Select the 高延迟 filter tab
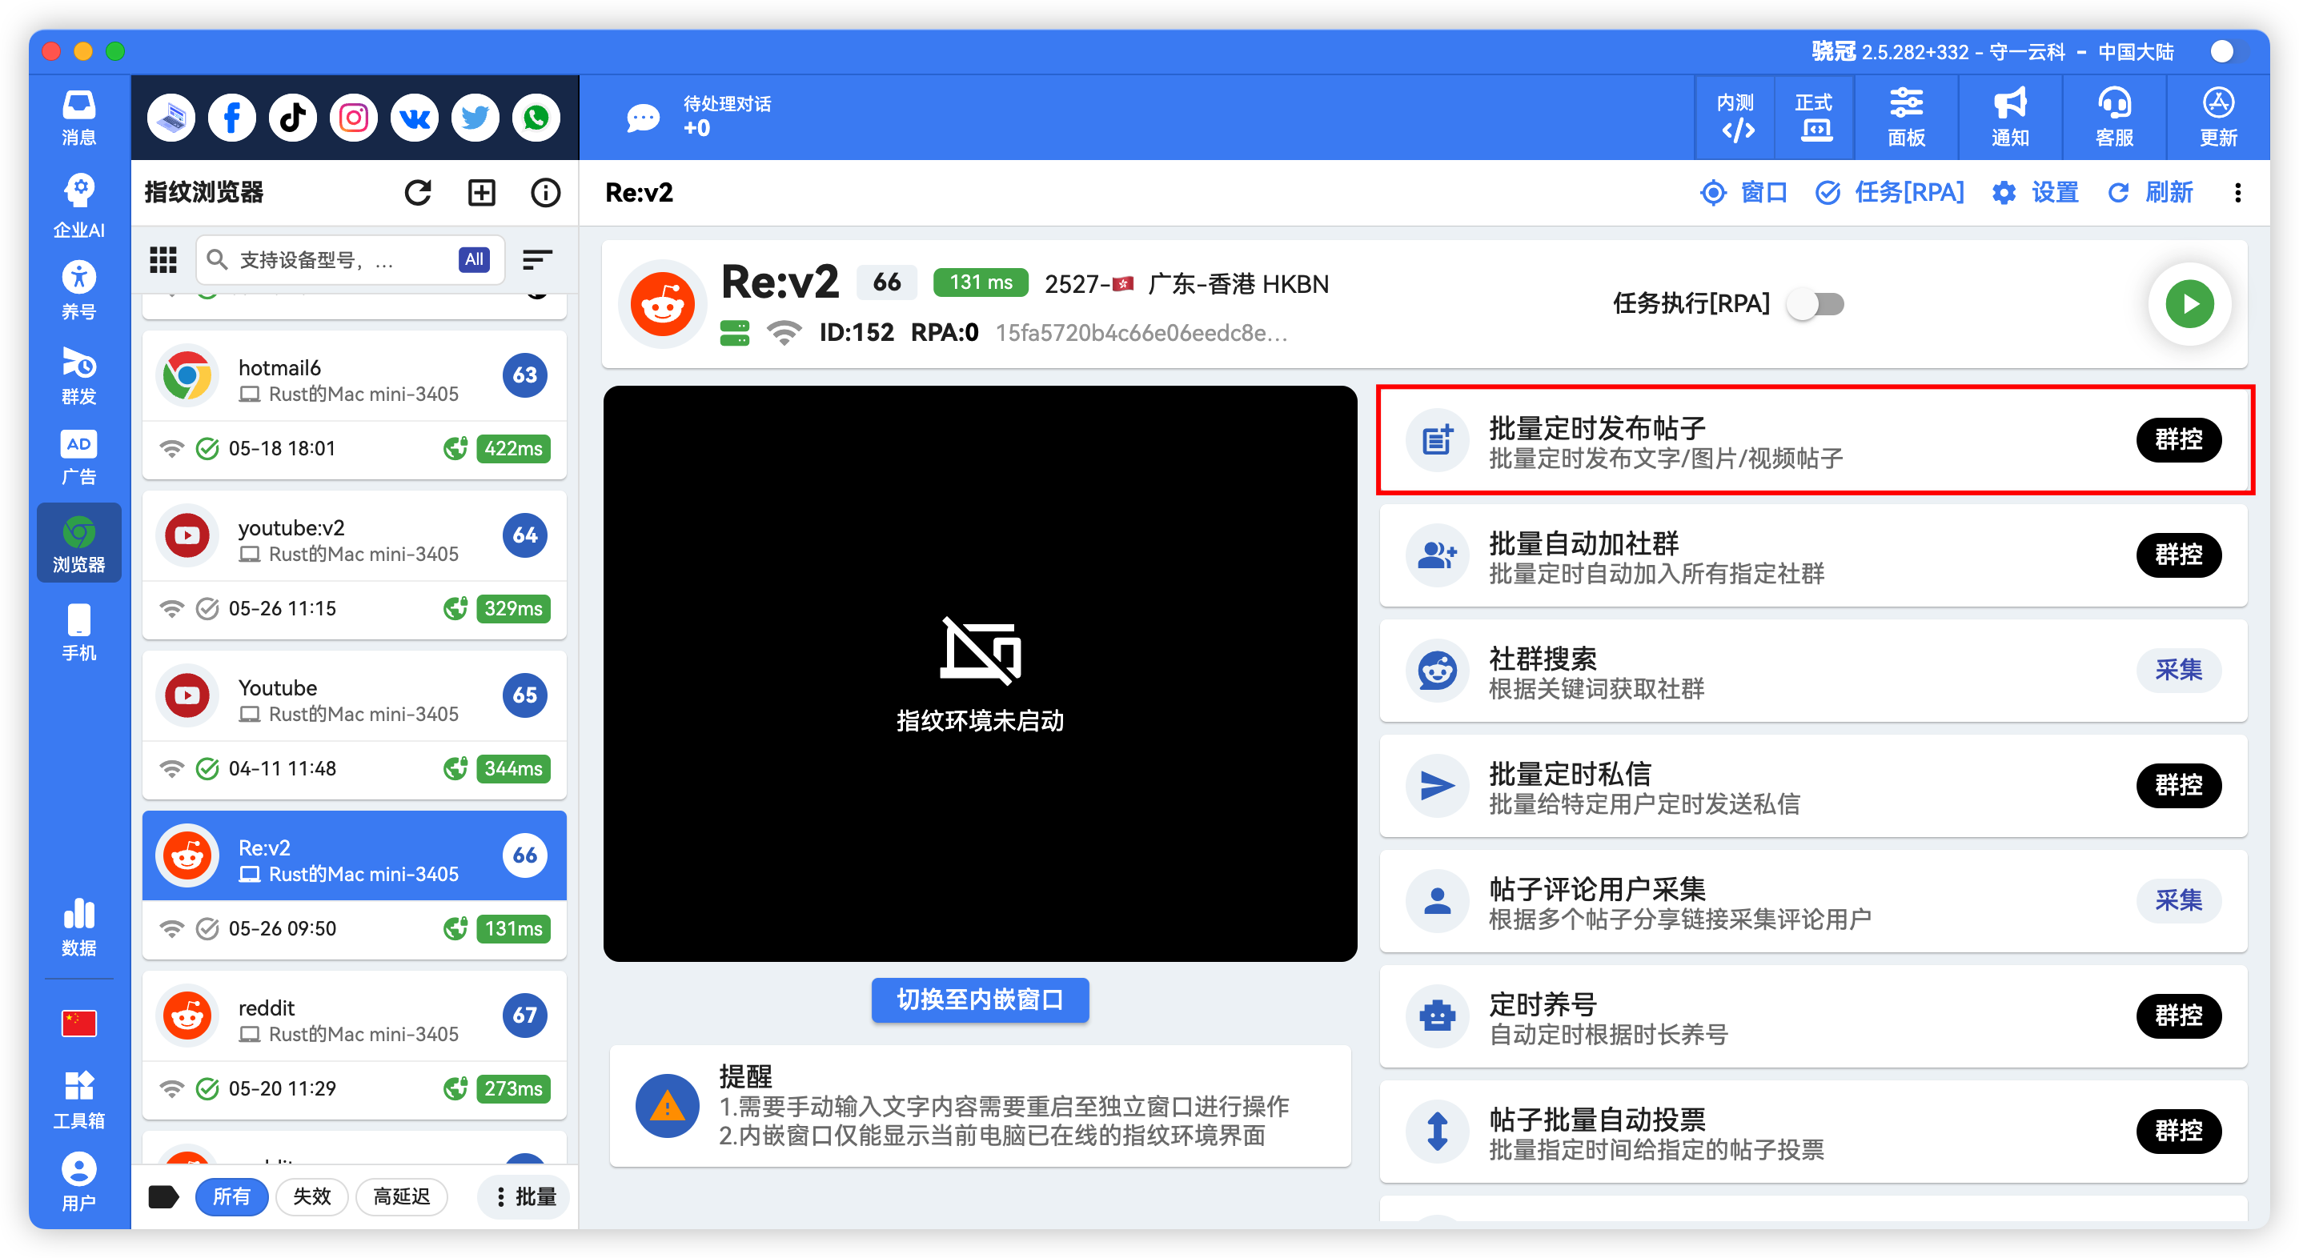Image resolution: width=2299 pixels, height=1258 pixels. coord(402,1196)
